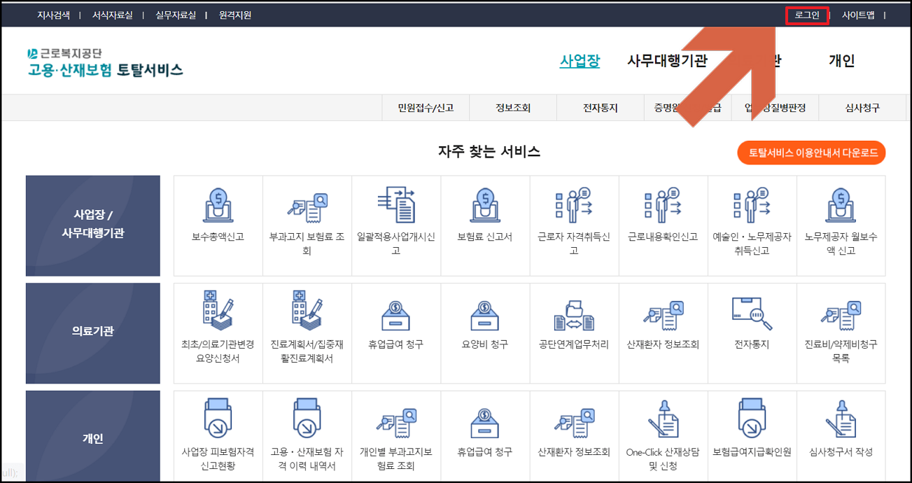The image size is (912, 483).
Task: Open the 요양비 청구 service
Action: tap(485, 332)
